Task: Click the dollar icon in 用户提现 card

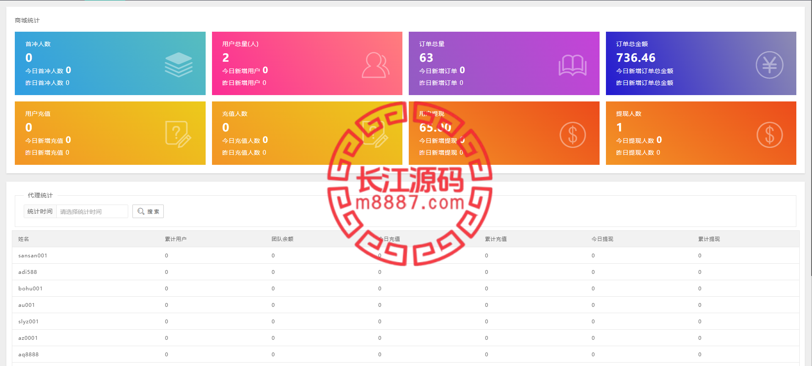Action: (573, 135)
